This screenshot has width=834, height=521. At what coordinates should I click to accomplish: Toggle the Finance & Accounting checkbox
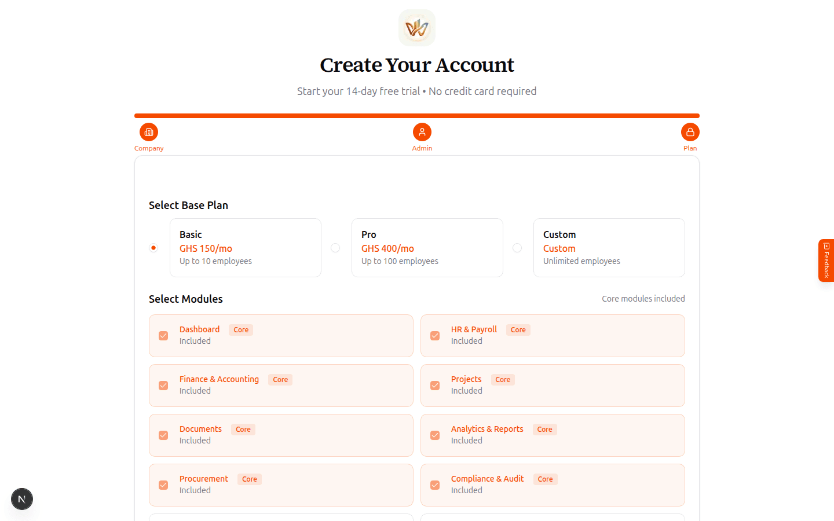point(163,386)
